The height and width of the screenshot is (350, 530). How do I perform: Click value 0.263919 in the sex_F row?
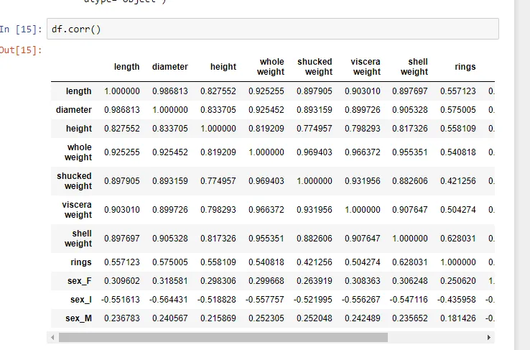point(315,281)
